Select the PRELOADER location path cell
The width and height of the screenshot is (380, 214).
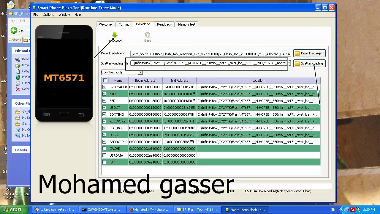point(258,87)
